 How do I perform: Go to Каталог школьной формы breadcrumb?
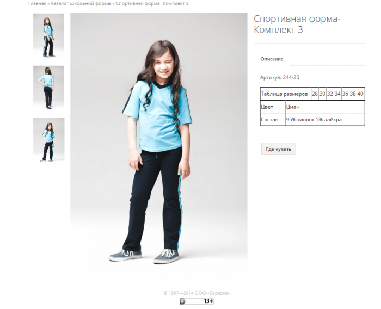81,3
